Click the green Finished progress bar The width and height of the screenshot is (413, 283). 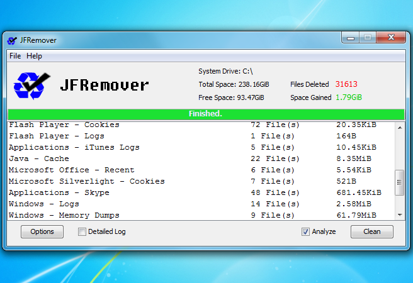click(206, 114)
